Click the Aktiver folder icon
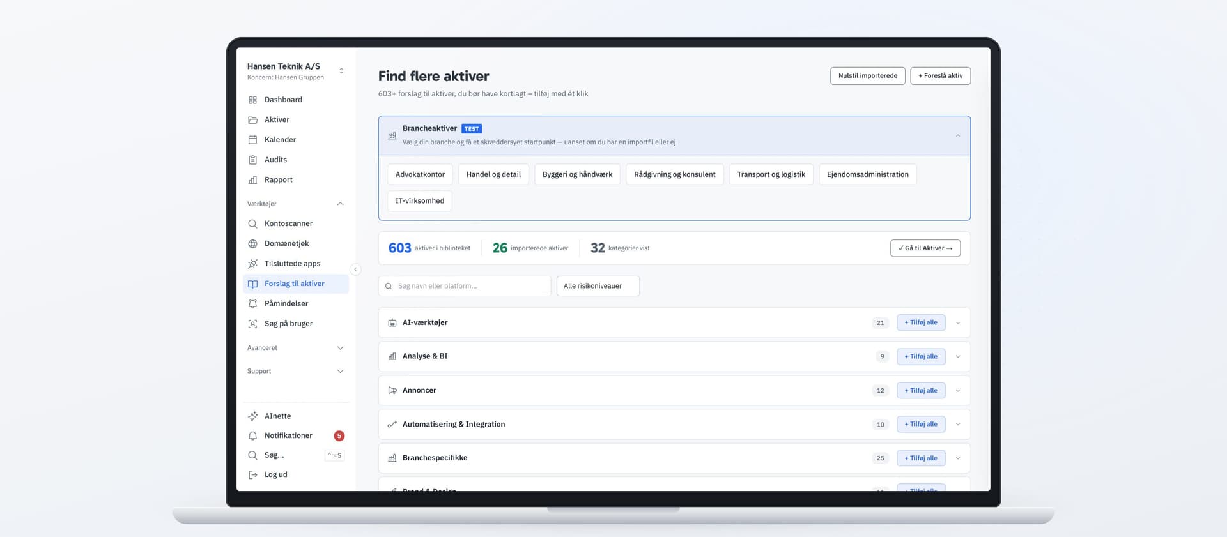 (252, 120)
